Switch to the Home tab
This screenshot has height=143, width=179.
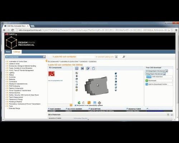point(8,52)
